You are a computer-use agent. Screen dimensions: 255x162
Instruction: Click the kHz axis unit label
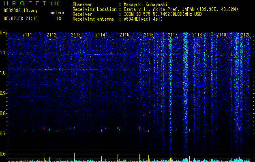[4, 33]
